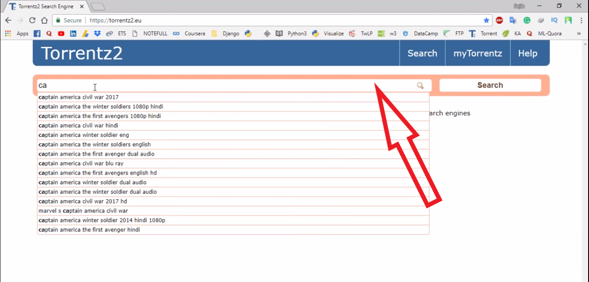Viewport: 589px width, 282px height.
Task: Click the Search button next to the query box
Action: 490,85
